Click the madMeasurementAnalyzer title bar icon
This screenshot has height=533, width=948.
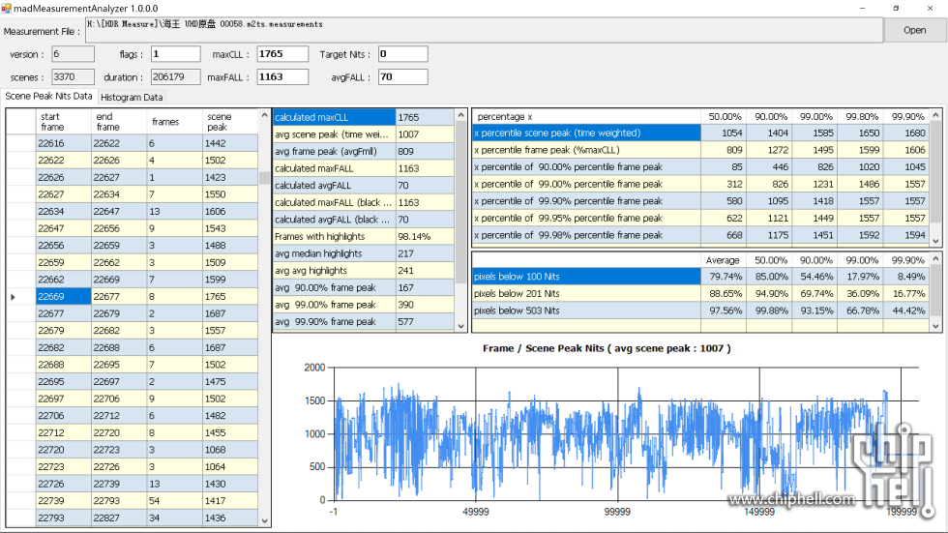pos(6,7)
